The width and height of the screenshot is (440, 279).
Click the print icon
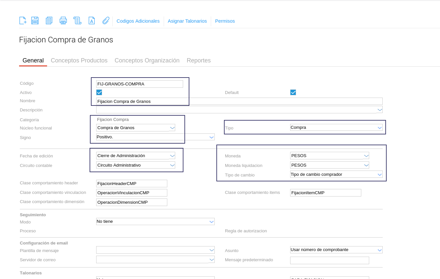click(63, 21)
